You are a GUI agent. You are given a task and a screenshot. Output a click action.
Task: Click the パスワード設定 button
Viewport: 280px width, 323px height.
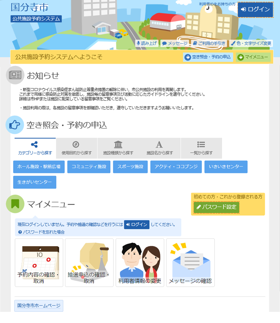(x=216, y=207)
